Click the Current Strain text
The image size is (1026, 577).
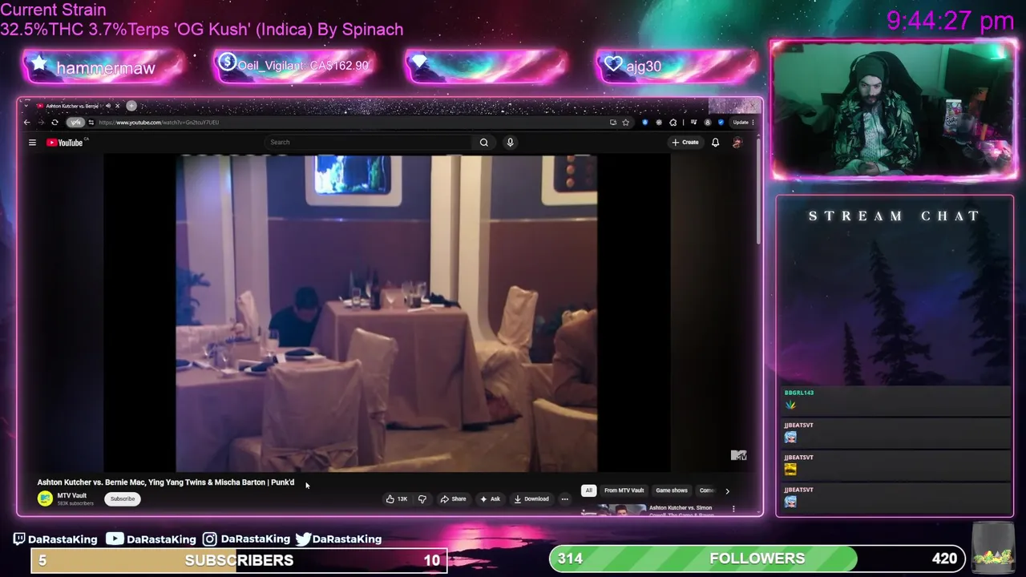(x=53, y=10)
